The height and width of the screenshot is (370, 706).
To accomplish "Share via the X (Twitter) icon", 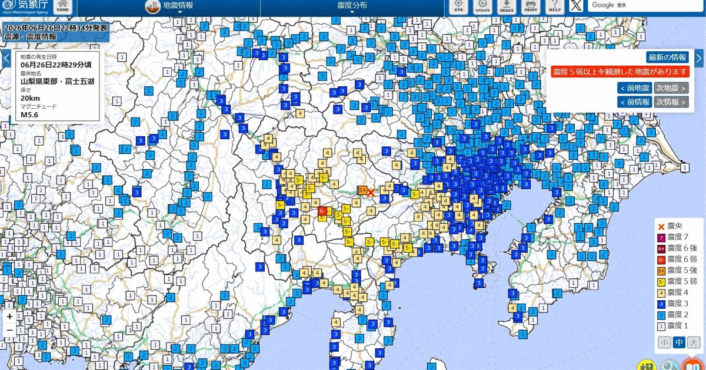I will [577, 6].
